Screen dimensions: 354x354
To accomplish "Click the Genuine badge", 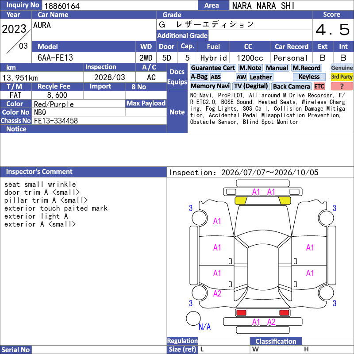I will tap(342, 68).
